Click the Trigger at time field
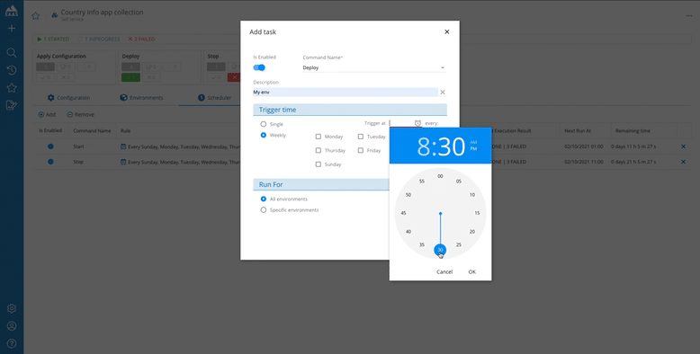 400,123
